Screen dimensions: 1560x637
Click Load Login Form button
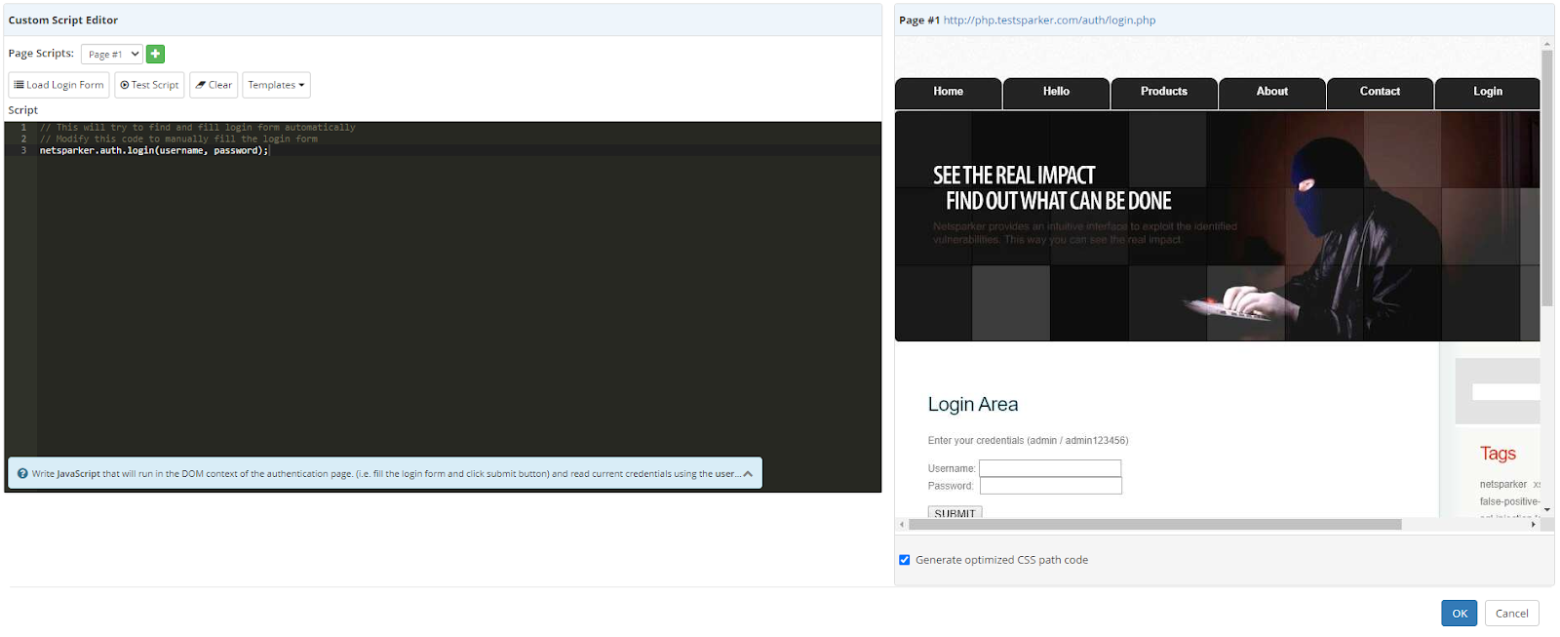click(58, 85)
